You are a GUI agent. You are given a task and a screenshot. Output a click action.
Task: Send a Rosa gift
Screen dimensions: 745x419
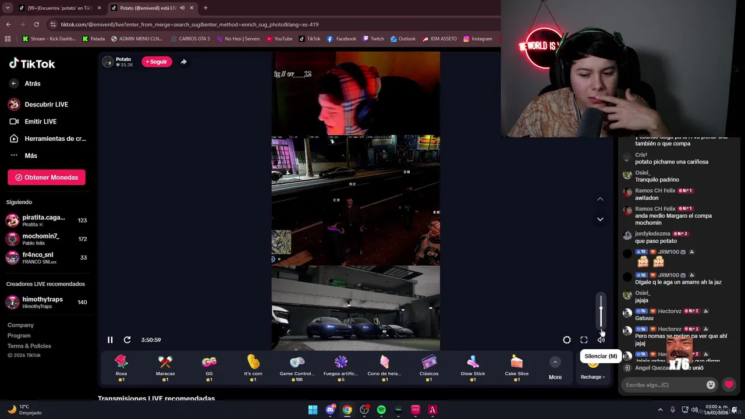(121, 368)
